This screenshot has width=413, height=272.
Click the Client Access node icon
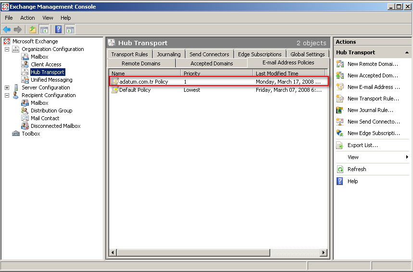(25, 64)
